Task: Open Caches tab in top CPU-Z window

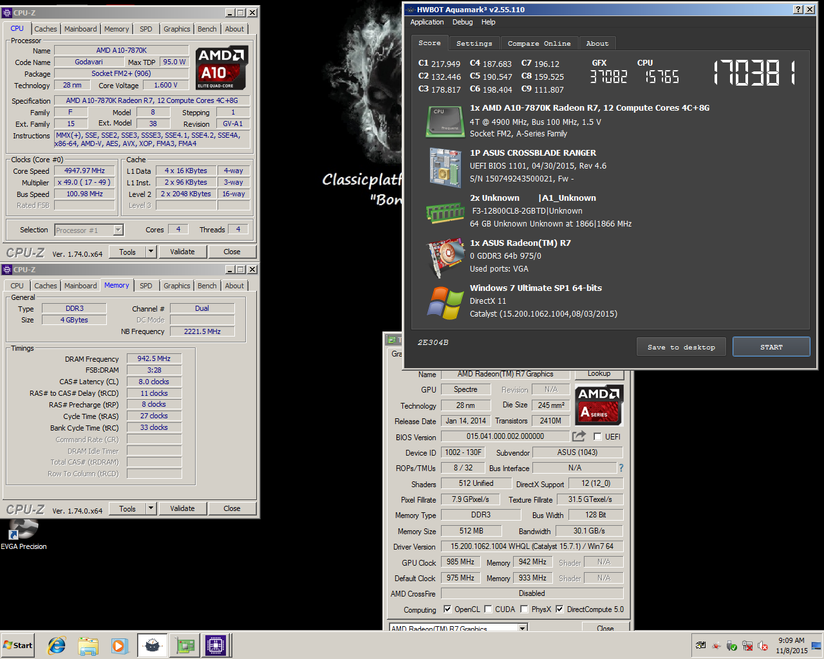Action: coord(46,29)
